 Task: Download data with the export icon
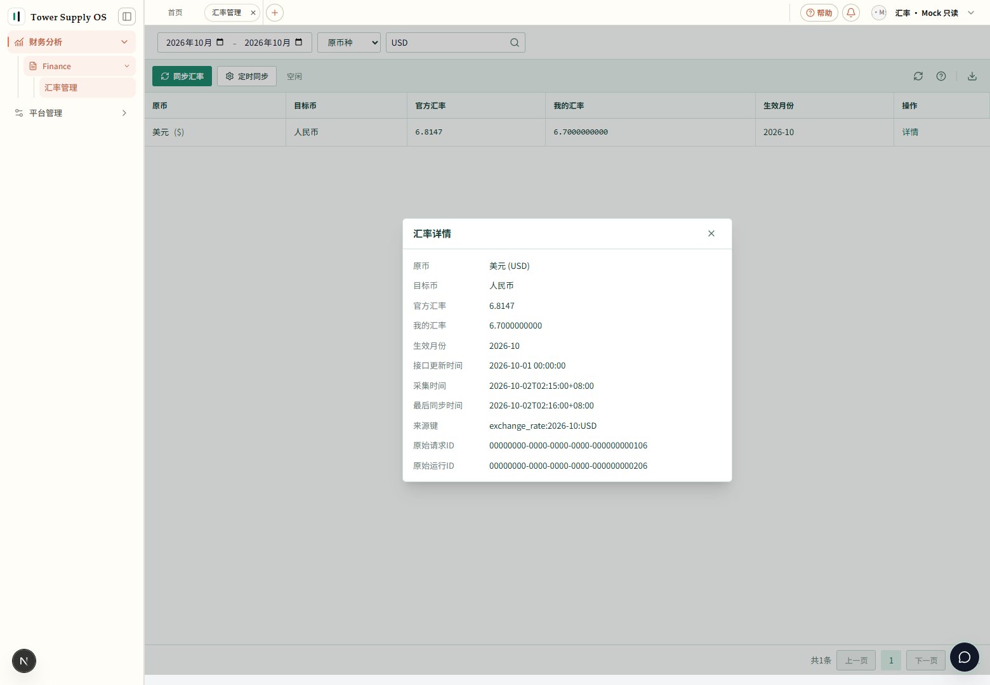pyautogui.click(x=972, y=76)
